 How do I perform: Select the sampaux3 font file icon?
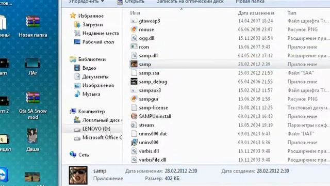coord(134,90)
